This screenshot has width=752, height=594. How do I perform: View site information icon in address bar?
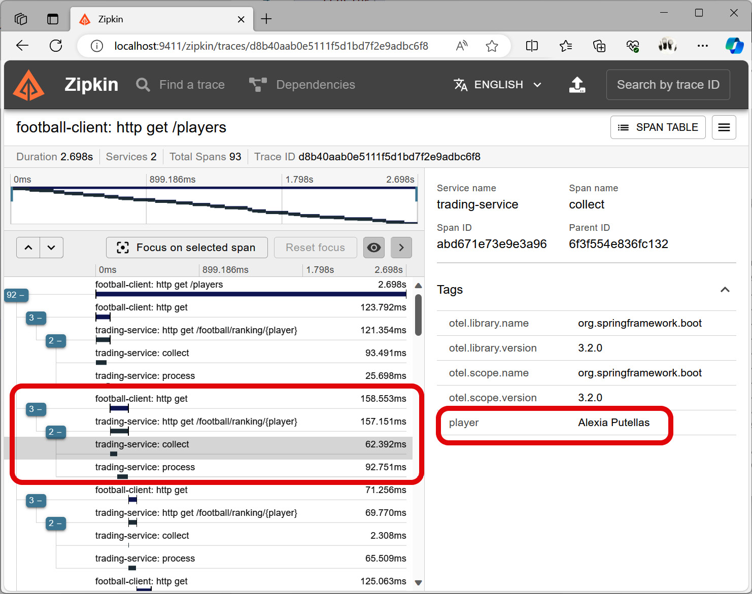pos(96,46)
